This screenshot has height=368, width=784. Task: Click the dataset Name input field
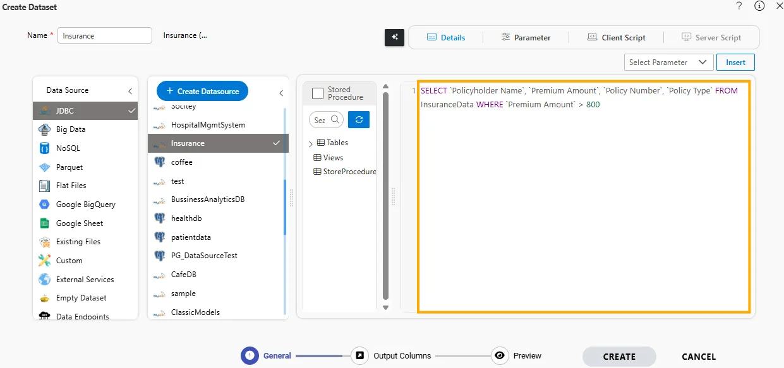105,36
